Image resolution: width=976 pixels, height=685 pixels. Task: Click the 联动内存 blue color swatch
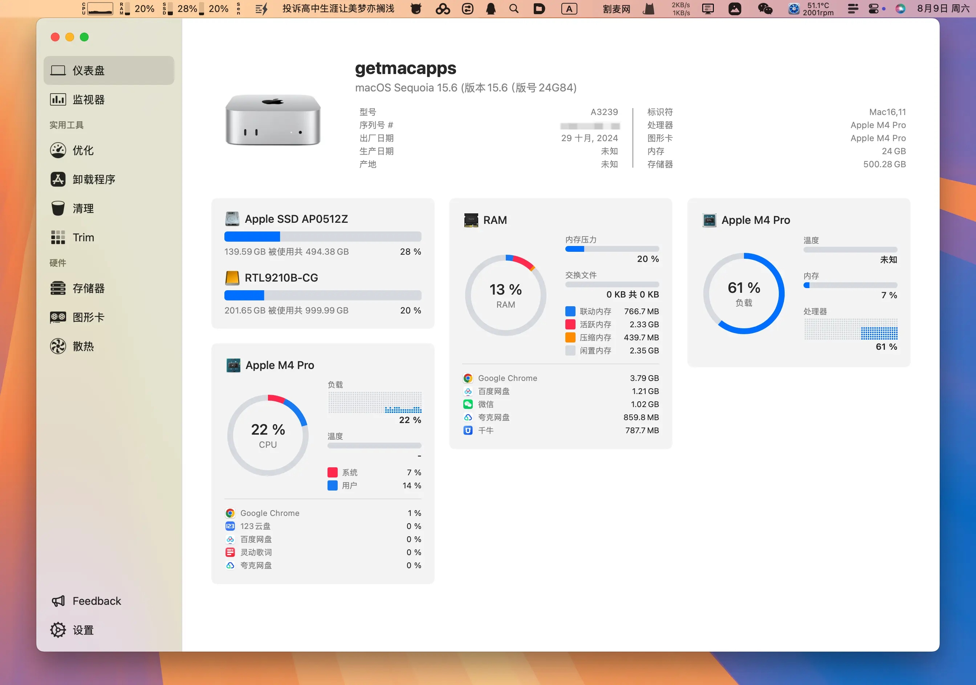tap(570, 312)
